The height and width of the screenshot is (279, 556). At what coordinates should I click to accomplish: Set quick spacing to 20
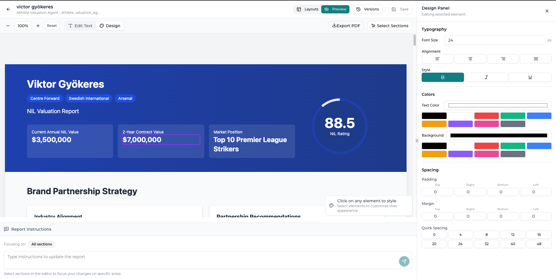click(x=434, y=244)
